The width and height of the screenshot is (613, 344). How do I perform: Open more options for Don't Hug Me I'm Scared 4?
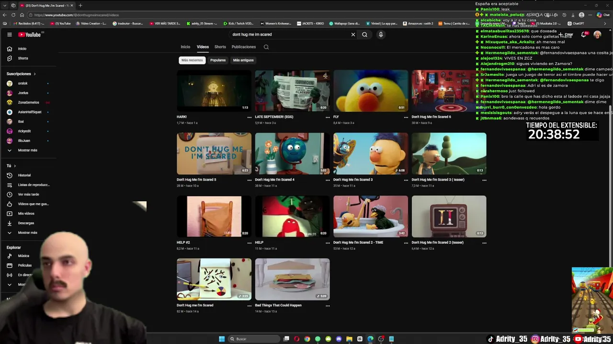point(328,180)
